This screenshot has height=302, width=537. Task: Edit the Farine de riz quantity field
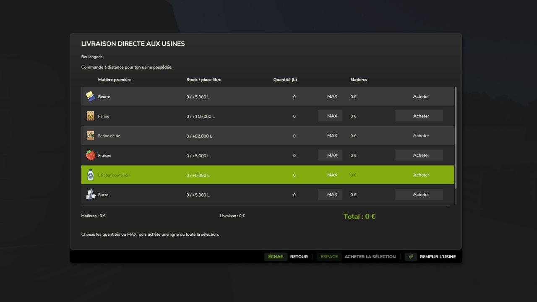tap(294, 136)
